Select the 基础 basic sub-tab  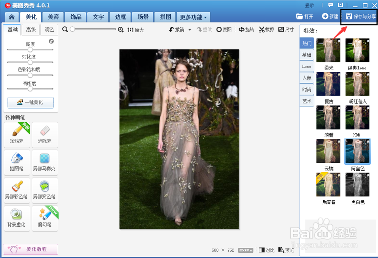(12, 29)
